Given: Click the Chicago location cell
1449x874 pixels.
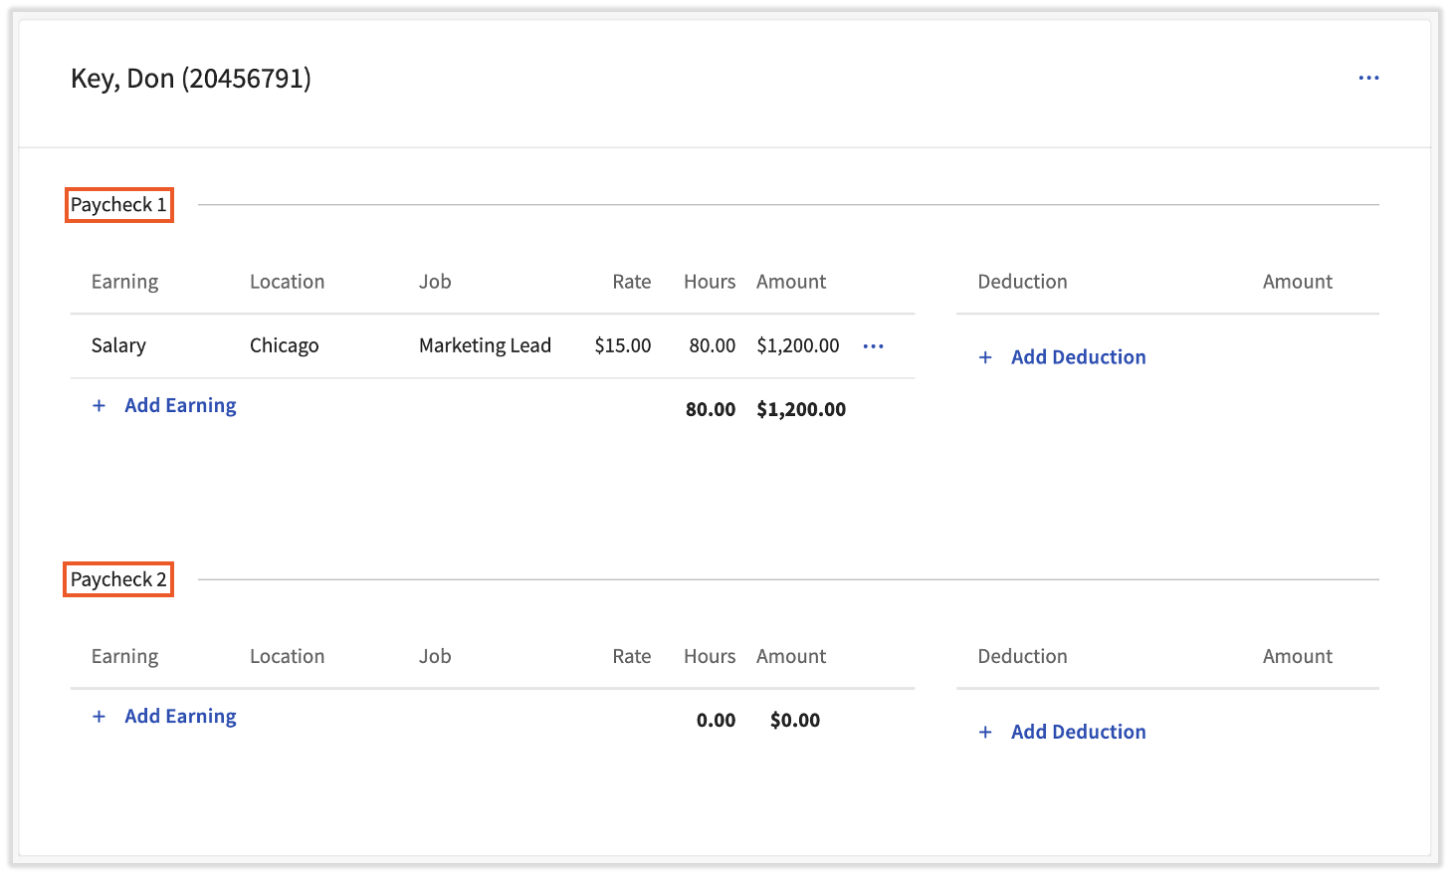Looking at the screenshot, I should [285, 345].
